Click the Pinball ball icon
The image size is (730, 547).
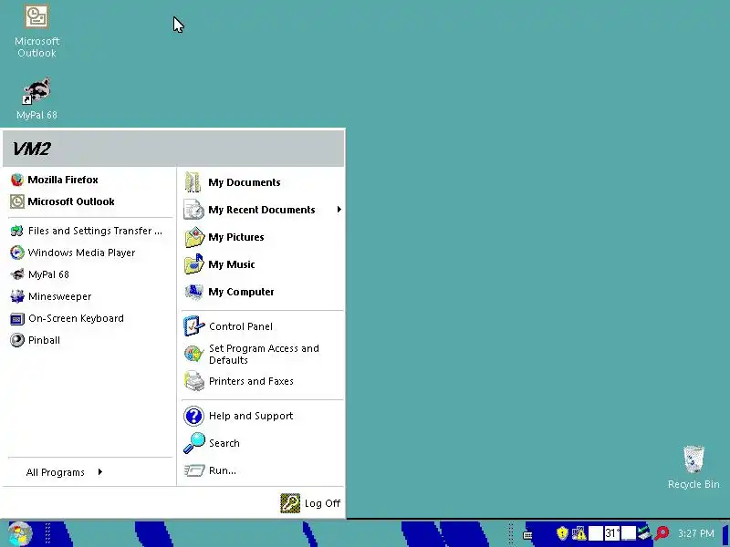click(x=17, y=340)
